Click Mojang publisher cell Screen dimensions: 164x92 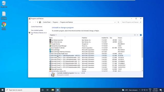pyautogui.click(x=84, y=69)
